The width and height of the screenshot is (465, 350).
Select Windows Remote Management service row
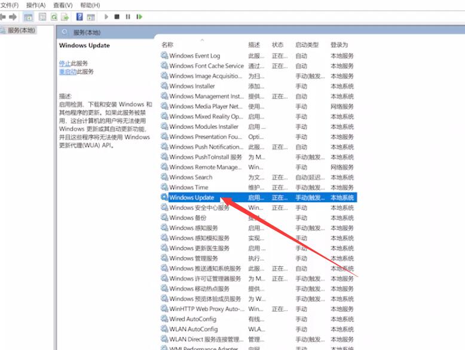[x=258, y=167]
